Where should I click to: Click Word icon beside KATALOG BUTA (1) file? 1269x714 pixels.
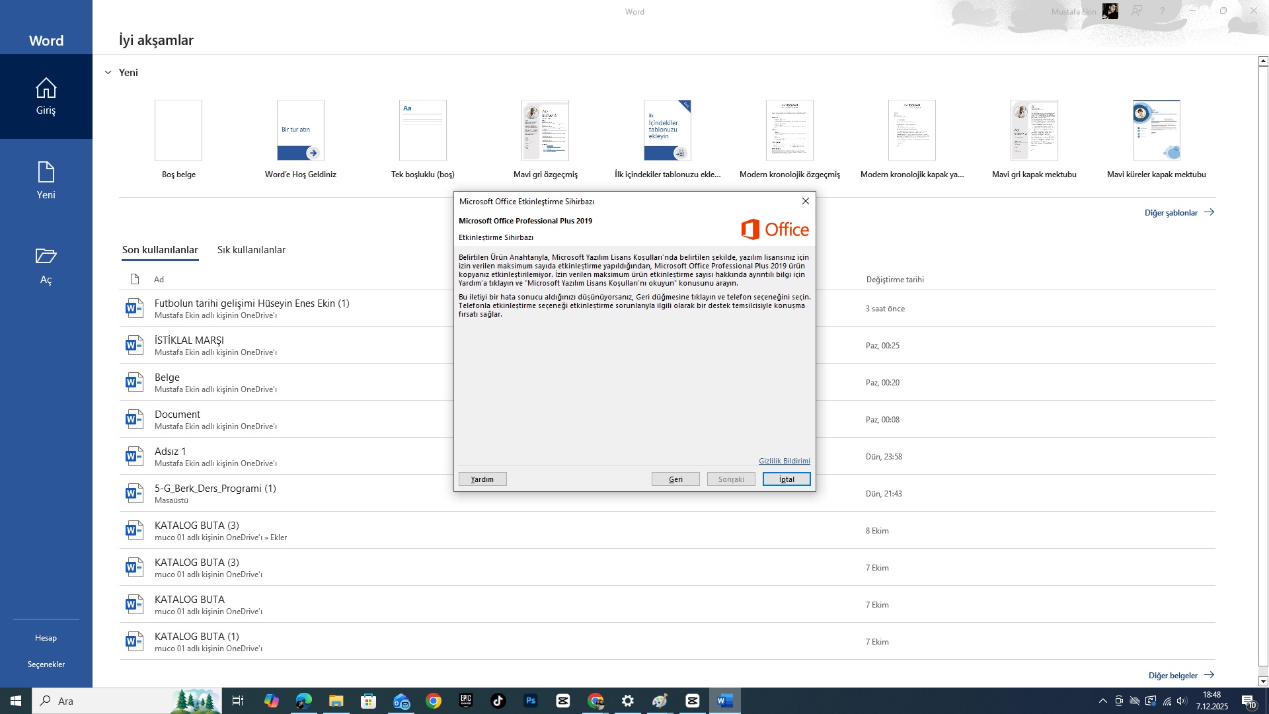[x=134, y=641]
